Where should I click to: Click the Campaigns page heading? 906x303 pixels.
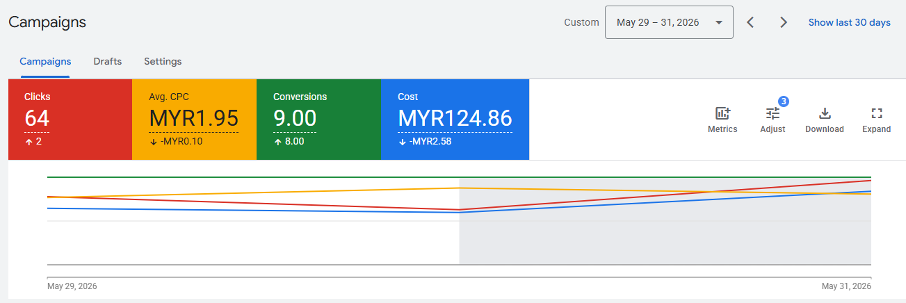(x=47, y=22)
